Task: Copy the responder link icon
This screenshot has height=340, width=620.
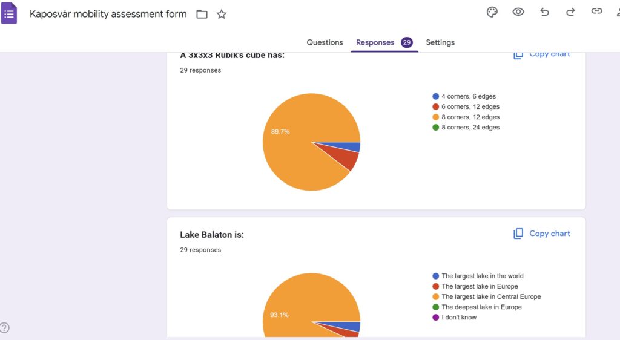Action: (x=597, y=12)
